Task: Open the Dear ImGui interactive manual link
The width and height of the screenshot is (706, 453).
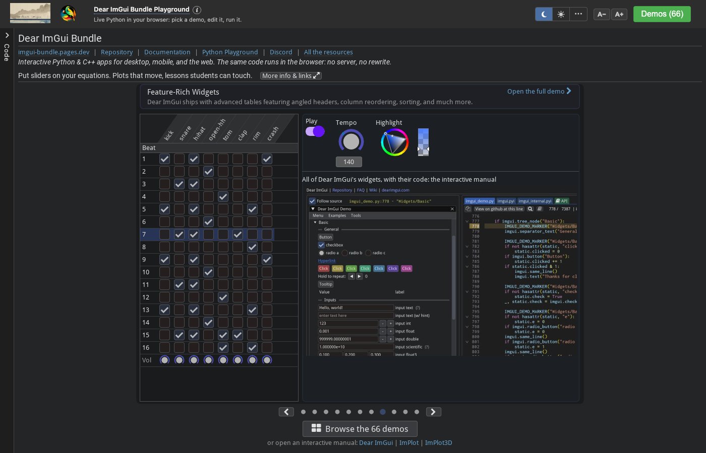Action: point(376,443)
